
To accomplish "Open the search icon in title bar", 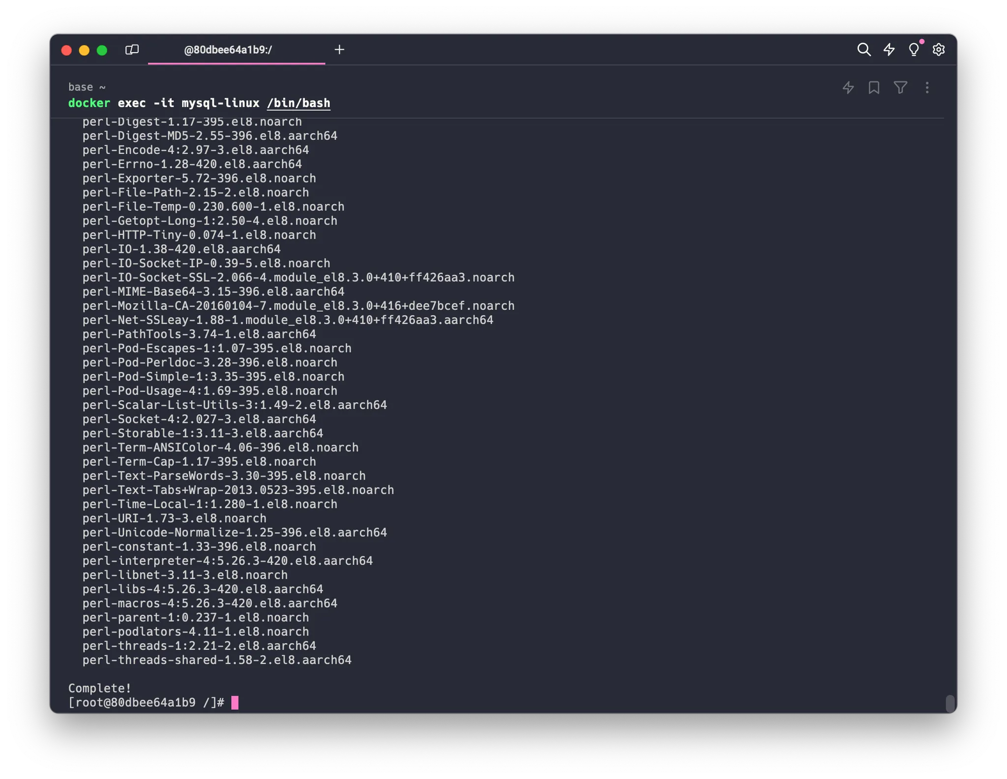I will [x=864, y=50].
